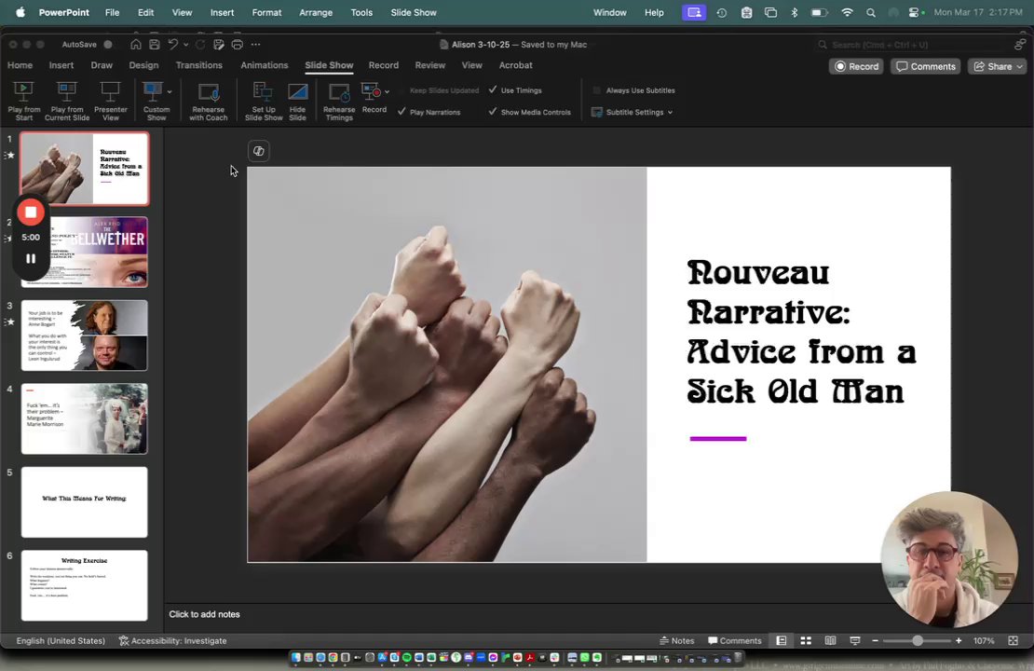
Task: Switch to Slide Sorter view in status bar
Action: 806,641
